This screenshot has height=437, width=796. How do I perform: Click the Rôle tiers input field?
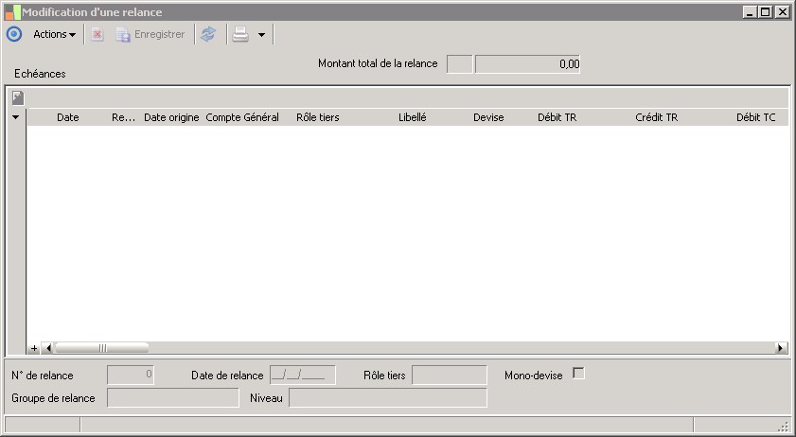450,376
